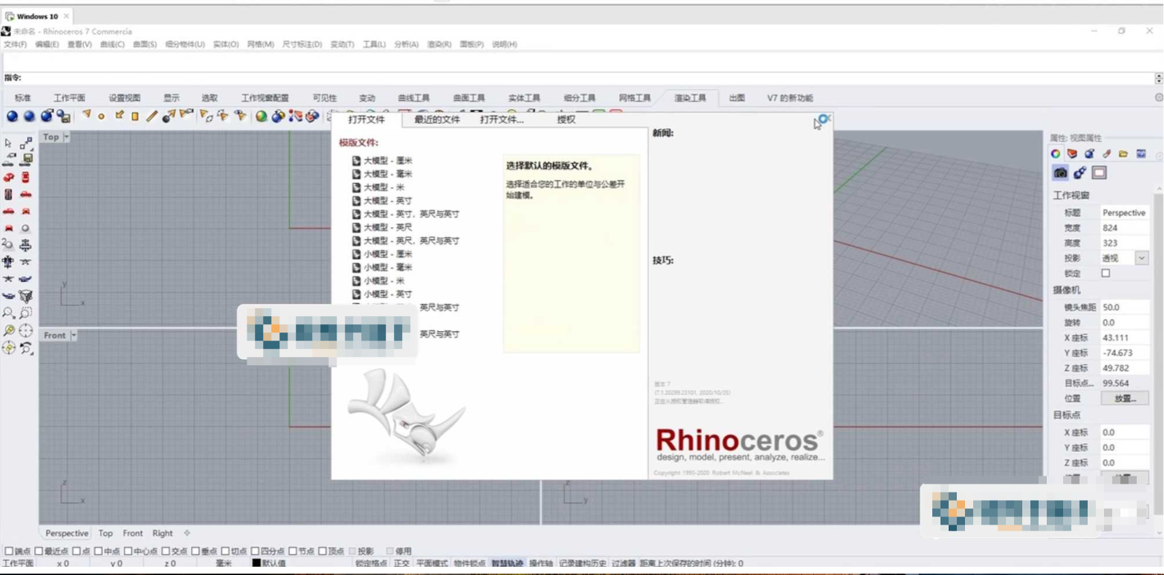This screenshot has height=575, width=1164.
Task: Click the multicolor material sphere icon
Action: tap(261, 116)
